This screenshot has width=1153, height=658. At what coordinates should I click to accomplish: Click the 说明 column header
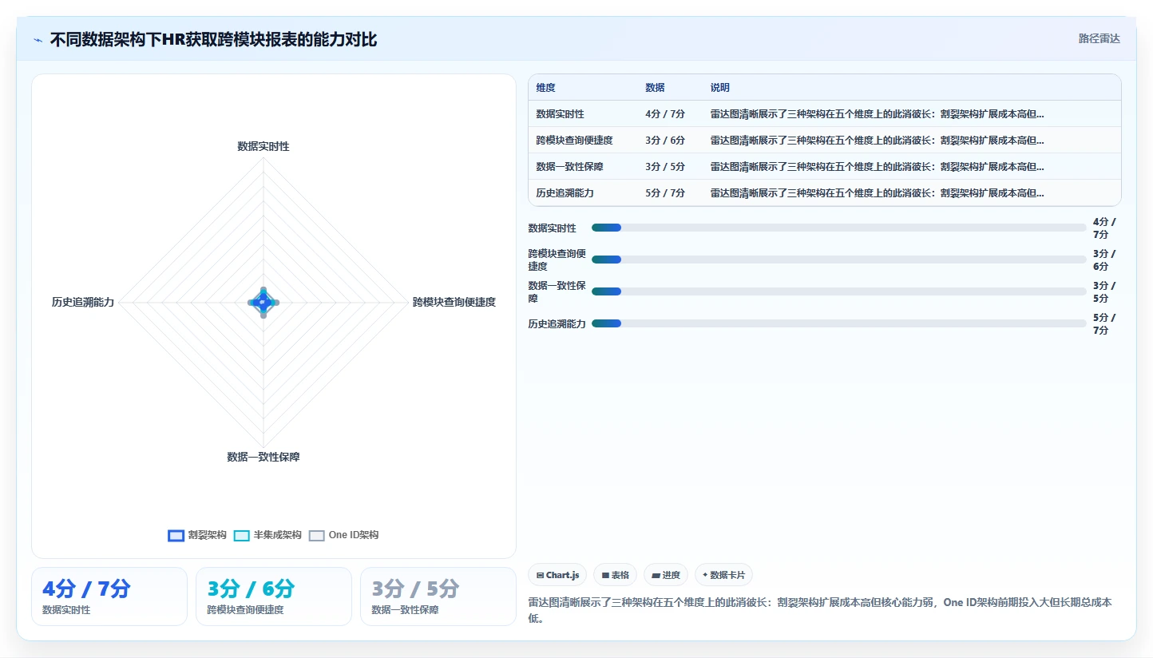[x=720, y=87]
